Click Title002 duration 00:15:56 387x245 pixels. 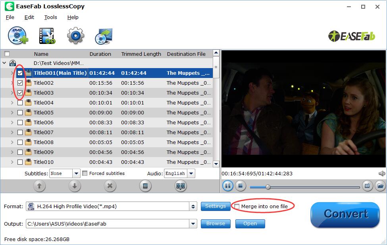(101, 83)
